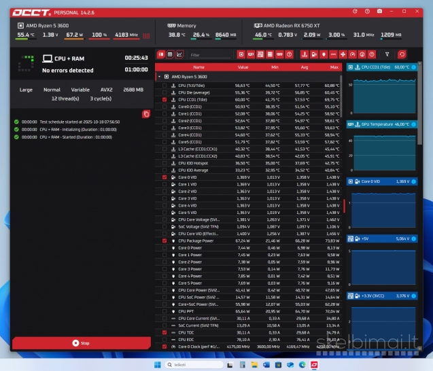
Task: Check the CPU IOD Hotspot checkbox
Action: pos(164,163)
